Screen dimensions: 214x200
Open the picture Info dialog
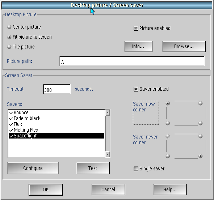tap(138, 47)
